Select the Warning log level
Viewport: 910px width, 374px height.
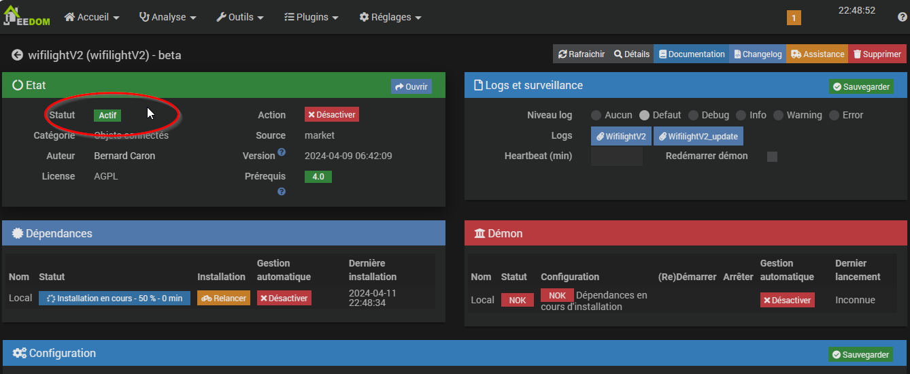779,116
